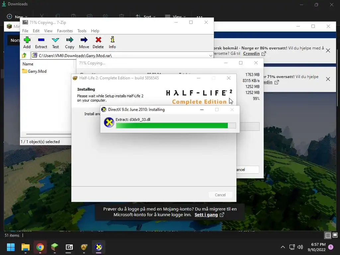Select the Garry.Mod folder in 7-Zip
Image resolution: width=340 pixels, height=255 pixels.
34,71
